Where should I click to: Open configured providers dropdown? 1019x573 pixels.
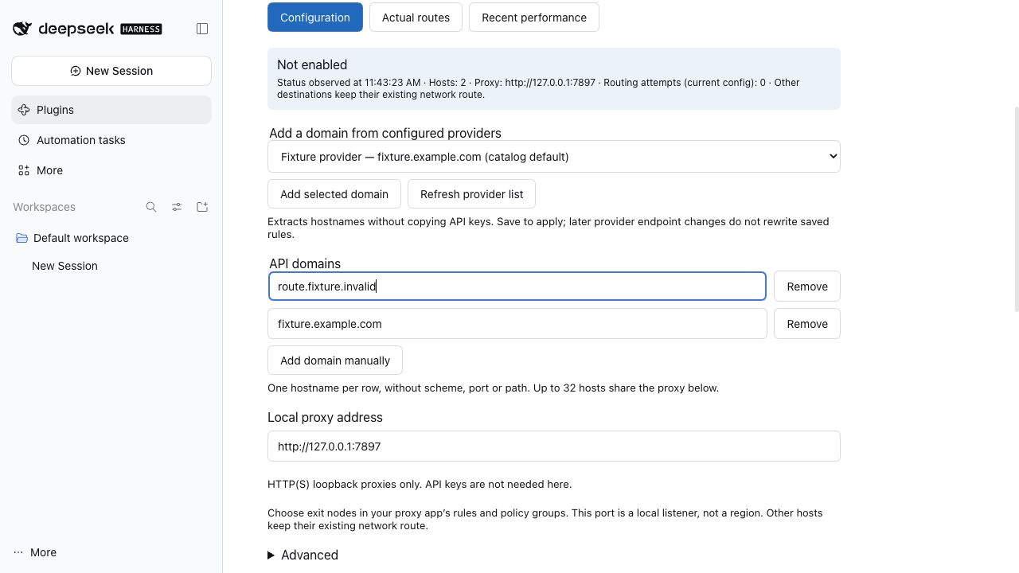coord(554,157)
